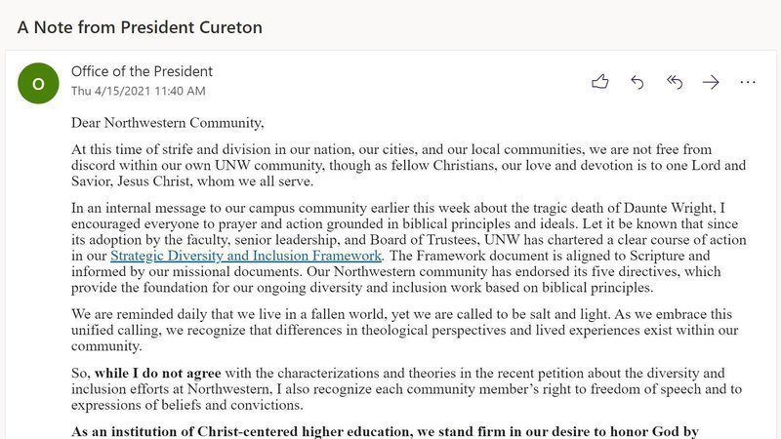Click the greeting 'Dear Northwestern Community'
Screen dimensions: 781x439
point(167,123)
